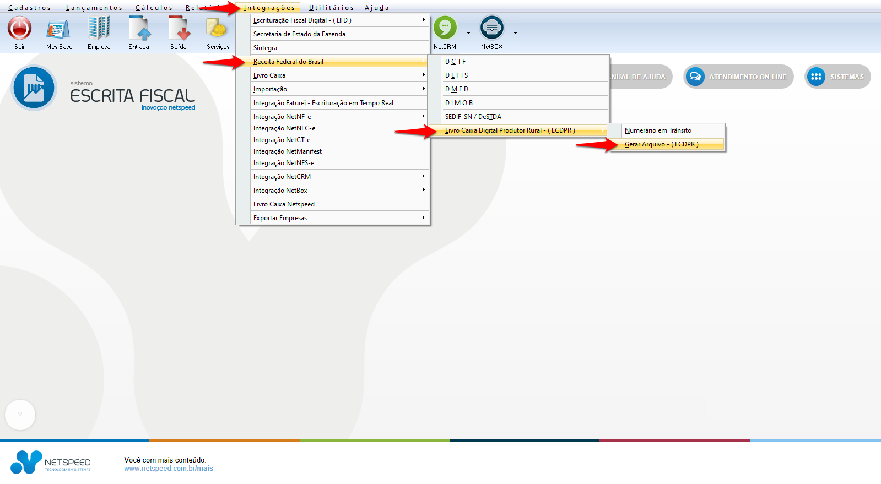Launch the NetBOX cloud icon

coord(492,28)
